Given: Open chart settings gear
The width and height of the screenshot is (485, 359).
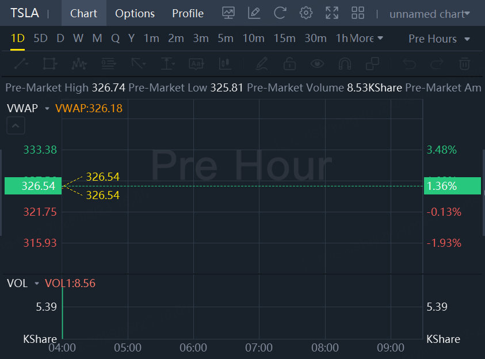Looking at the screenshot, I should 306,13.
